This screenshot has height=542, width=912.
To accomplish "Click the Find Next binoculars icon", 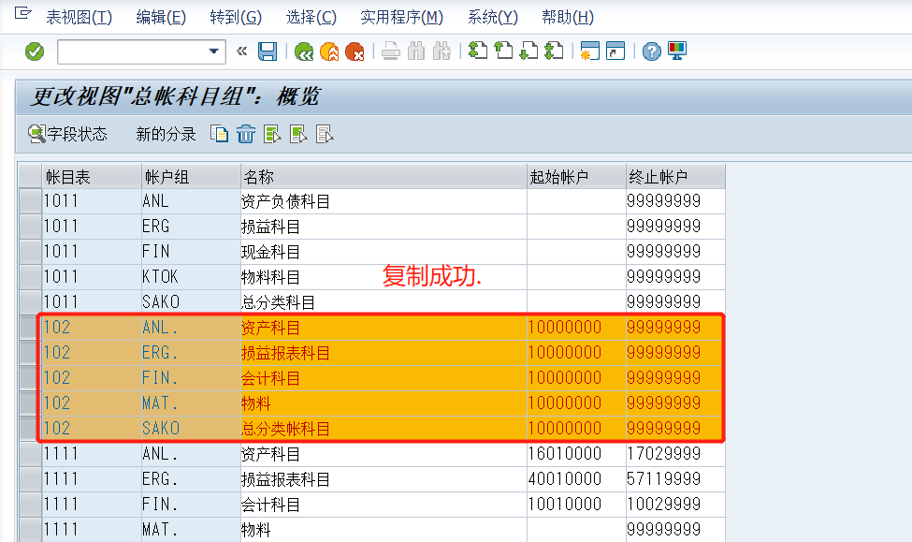I will 442,51.
